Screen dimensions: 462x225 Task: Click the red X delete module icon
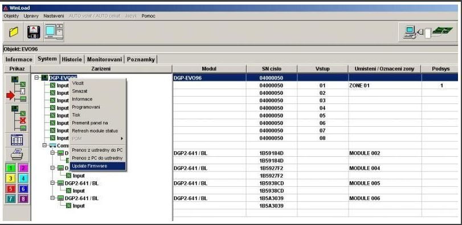(18, 118)
